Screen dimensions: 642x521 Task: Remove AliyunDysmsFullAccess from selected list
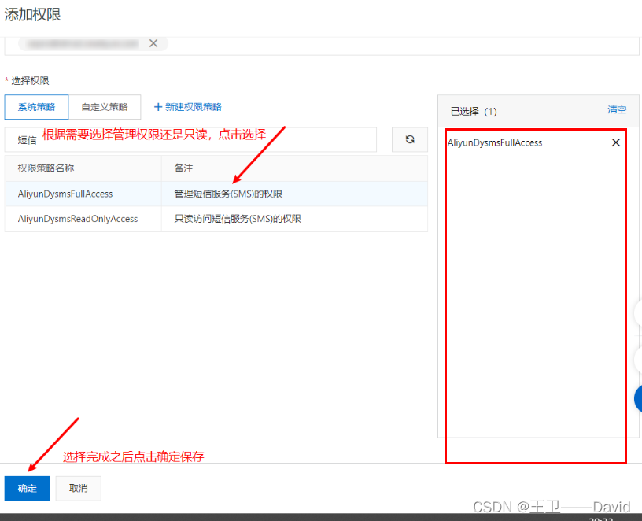(616, 142)
